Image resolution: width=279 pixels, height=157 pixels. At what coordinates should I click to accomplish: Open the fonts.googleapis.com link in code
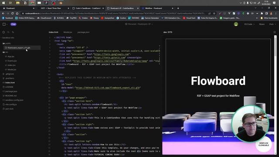(x=112, y=54)
